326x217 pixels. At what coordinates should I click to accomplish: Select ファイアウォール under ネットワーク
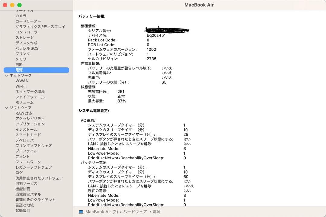[30, 97]
